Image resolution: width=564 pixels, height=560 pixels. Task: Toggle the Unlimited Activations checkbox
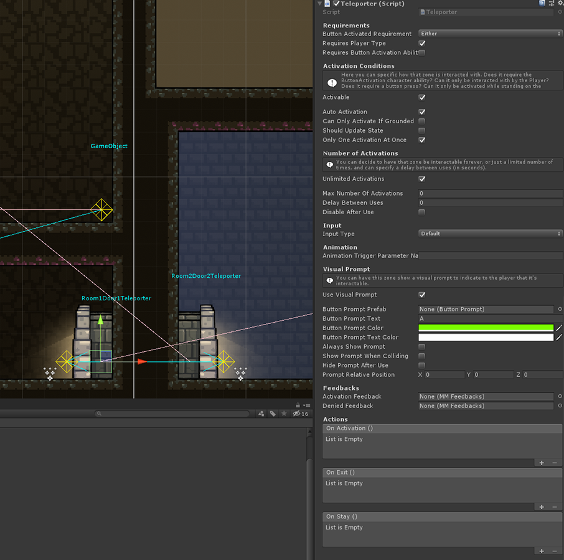422,179
